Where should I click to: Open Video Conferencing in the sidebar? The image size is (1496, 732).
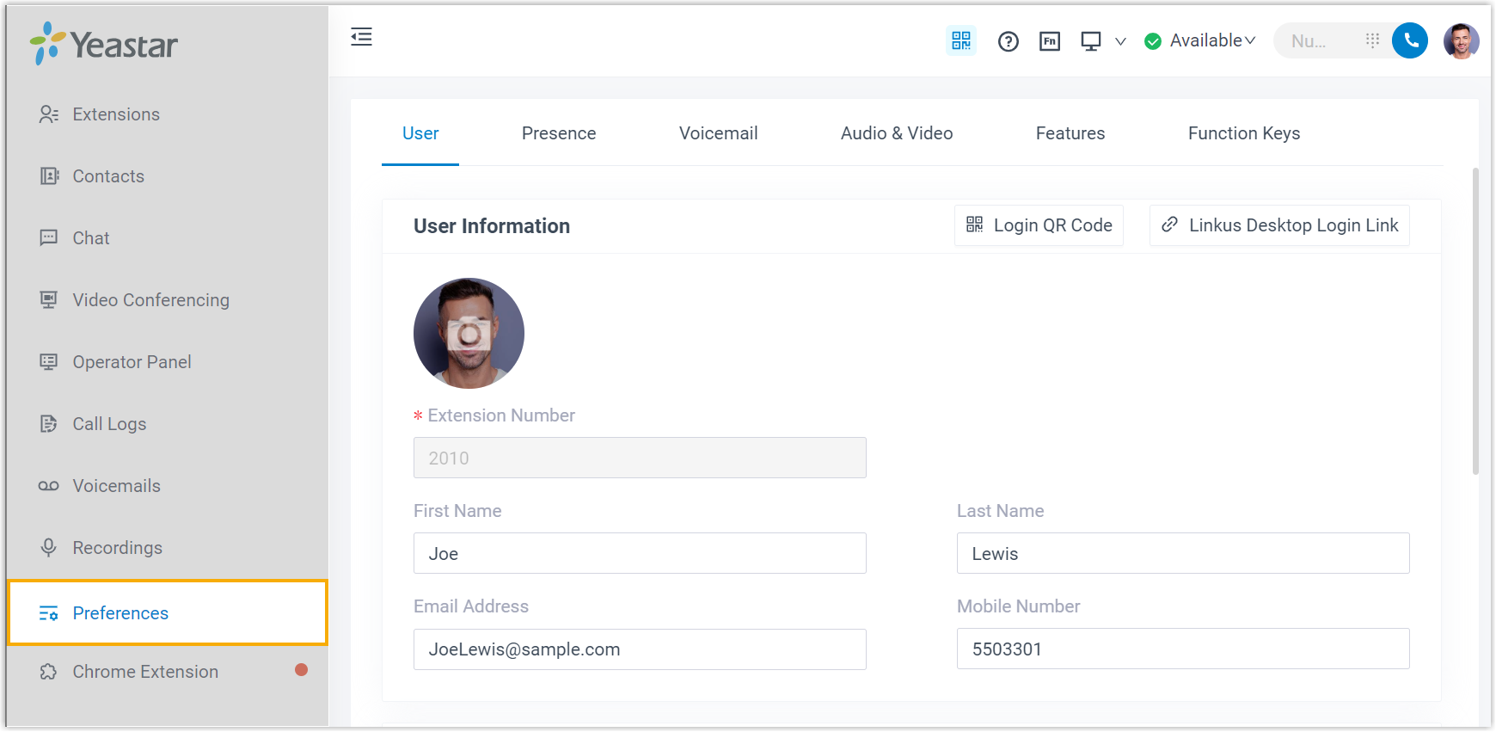167,300
